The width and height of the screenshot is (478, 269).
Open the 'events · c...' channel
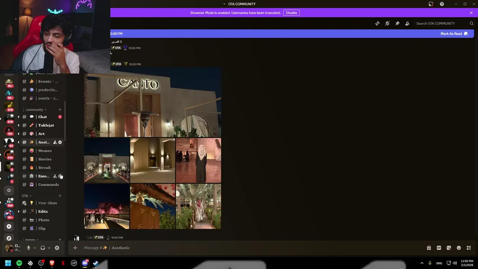pos(42,98)
